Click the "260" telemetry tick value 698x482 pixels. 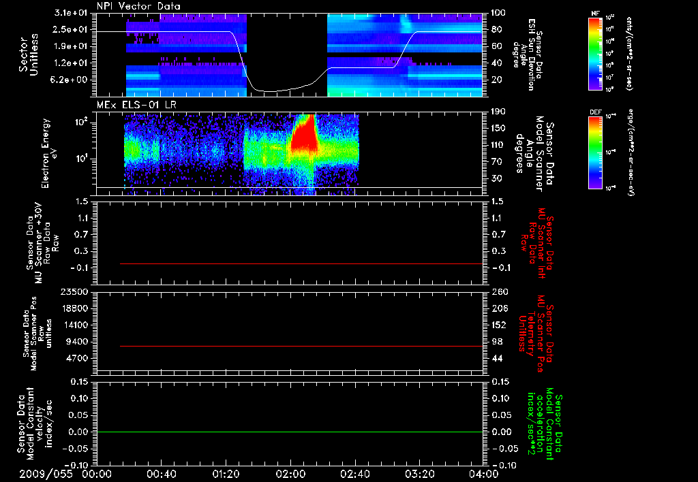point(499,291)
